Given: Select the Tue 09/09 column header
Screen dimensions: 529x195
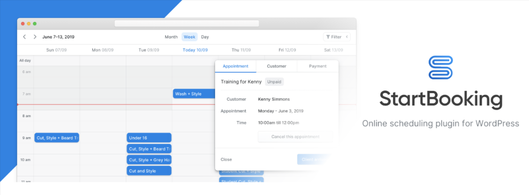Looking at the screenshot, I should point(149,50).
